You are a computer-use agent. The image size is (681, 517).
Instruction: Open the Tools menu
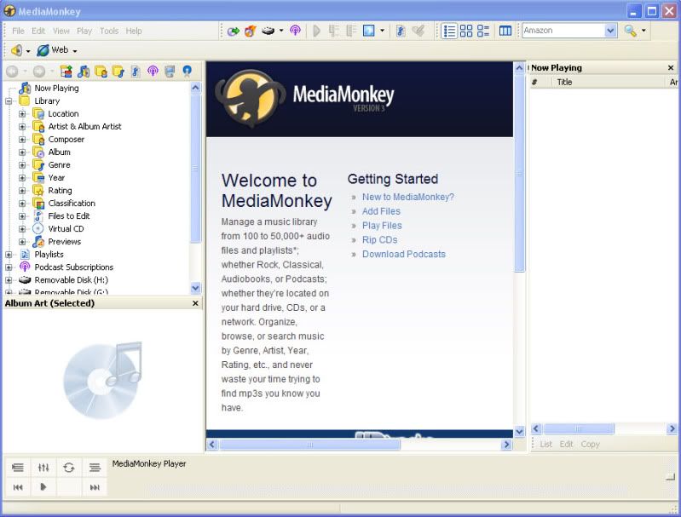(109, 31)
